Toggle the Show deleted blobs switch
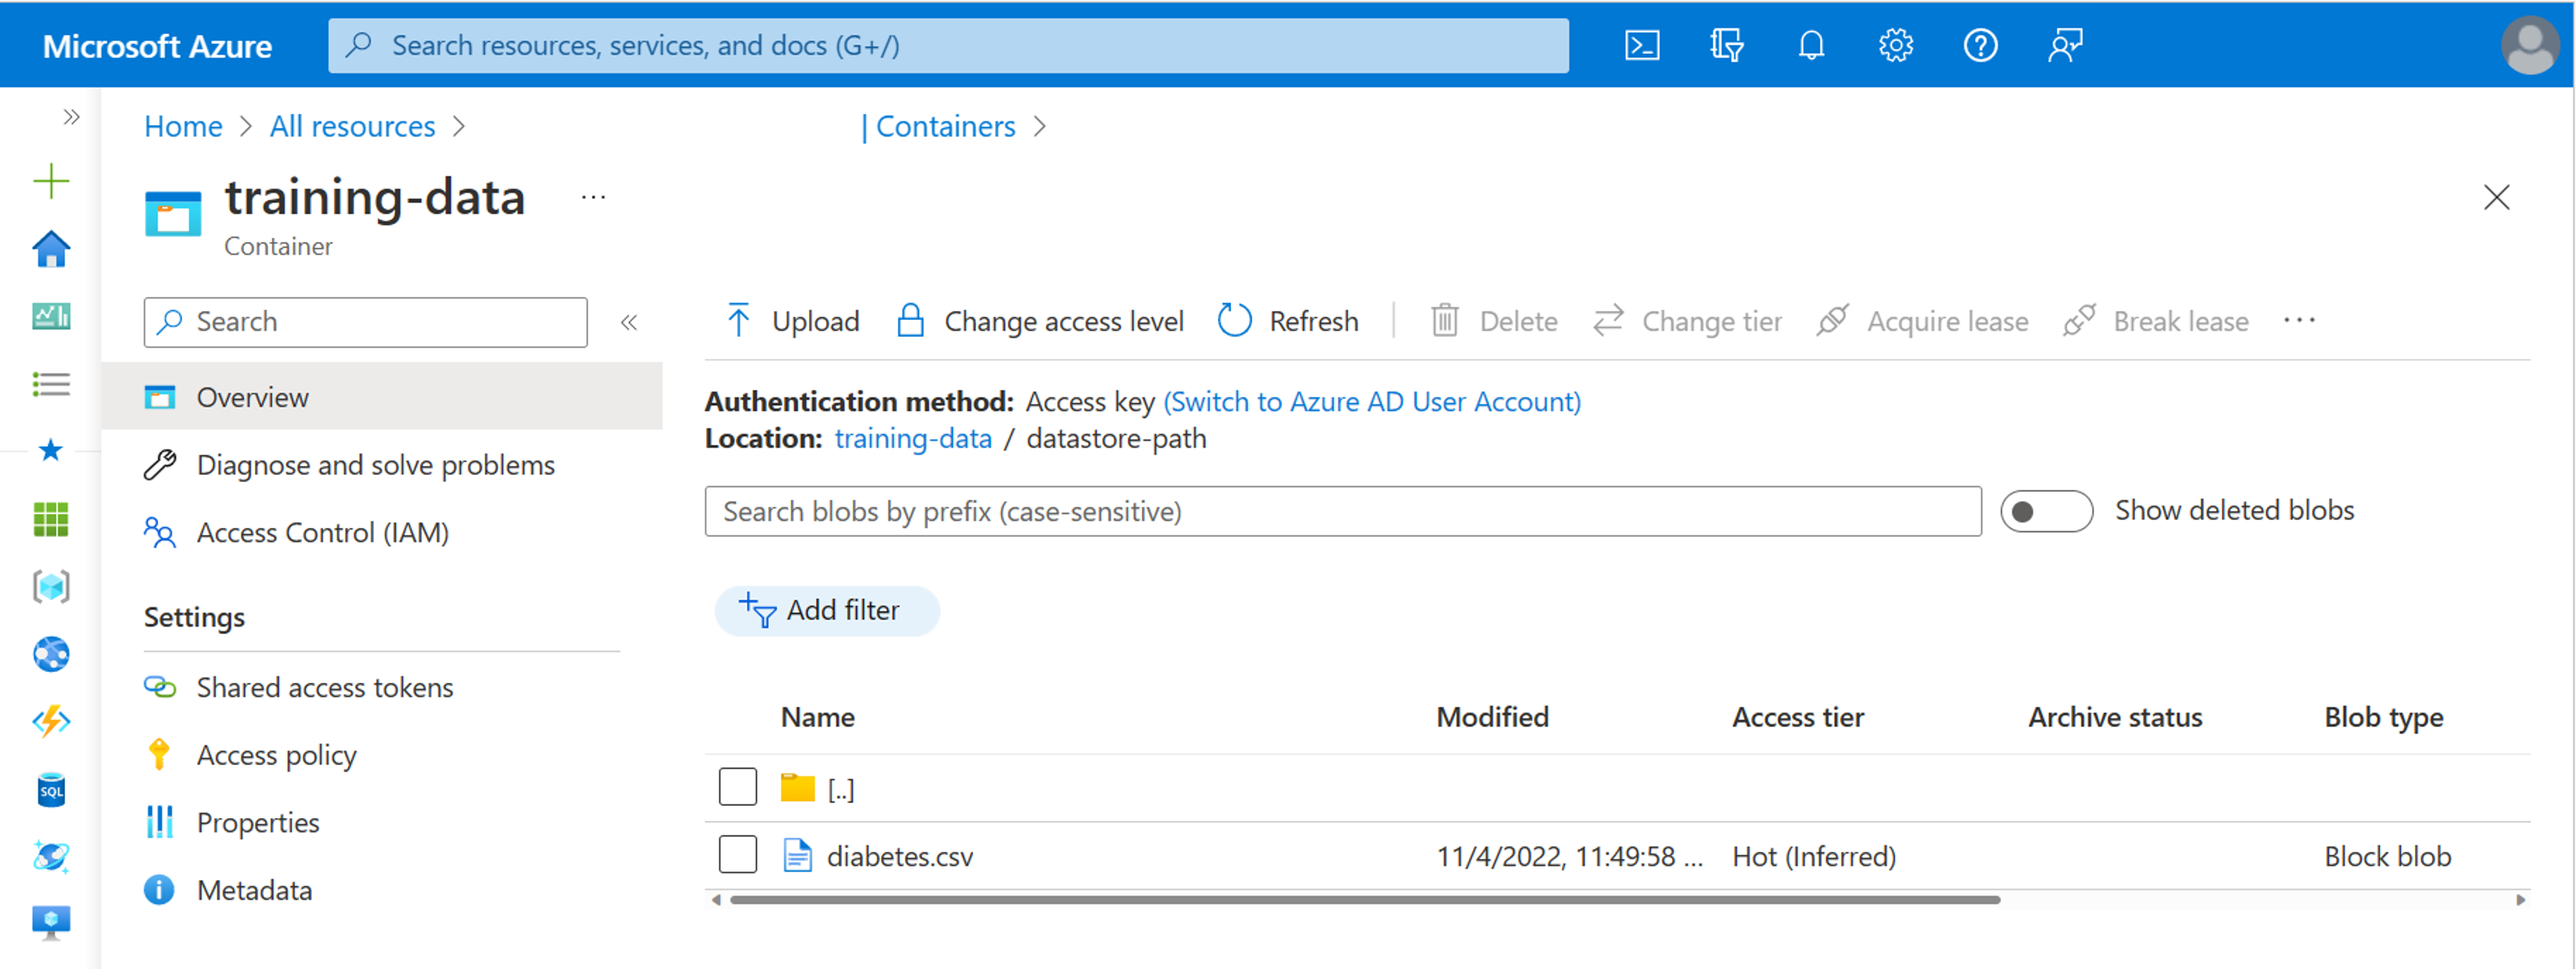The width and height of the screenshot is (2576, 969). pos(2047,509)
